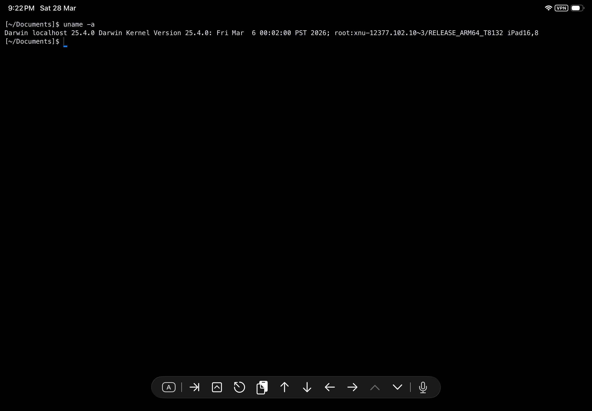The height and width of the screenshot is (411, 592).
Task: Tap the circular counterclockwise arrow icon
Action: (x=239, y=387)
